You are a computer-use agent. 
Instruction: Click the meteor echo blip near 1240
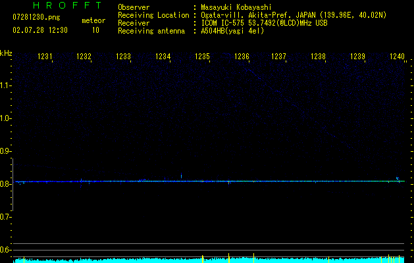[398, 178]
